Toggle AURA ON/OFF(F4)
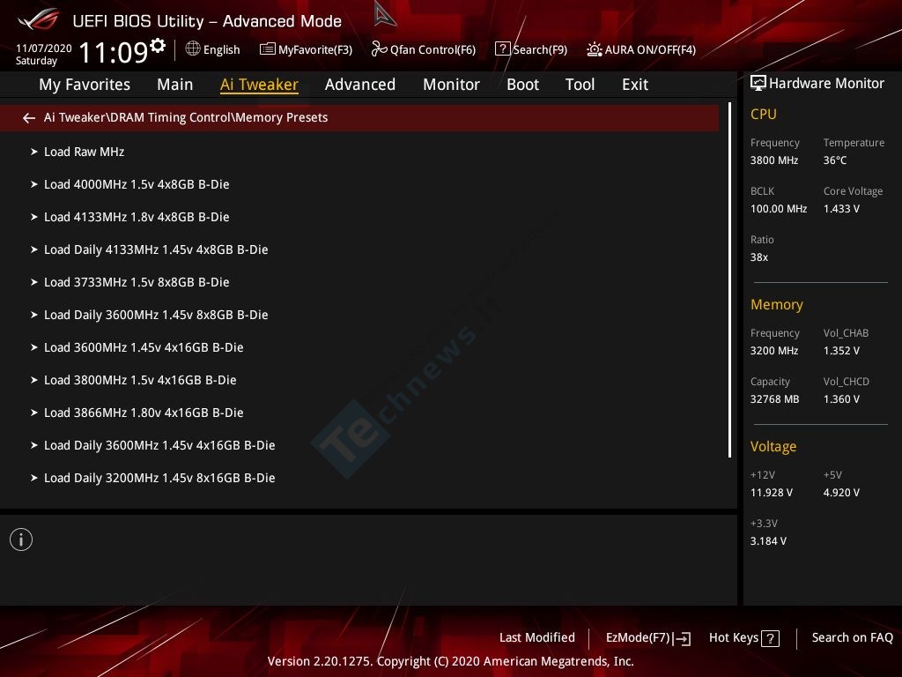 pyautogui.click(x=650, y=50)
